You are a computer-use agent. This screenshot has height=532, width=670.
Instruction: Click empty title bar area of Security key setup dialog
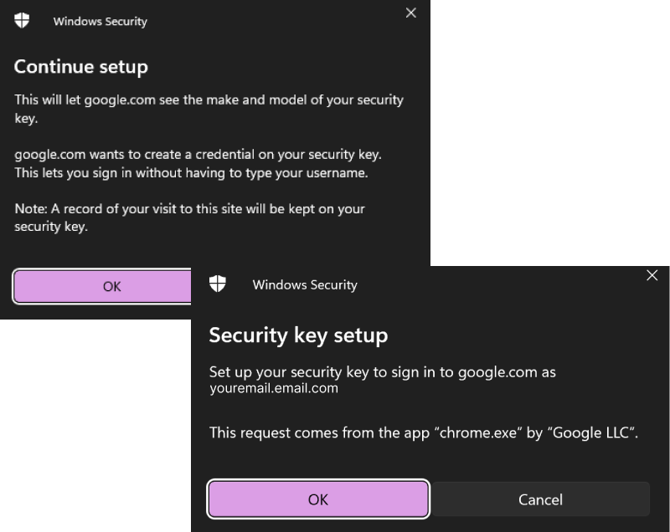tap(502, 284)
